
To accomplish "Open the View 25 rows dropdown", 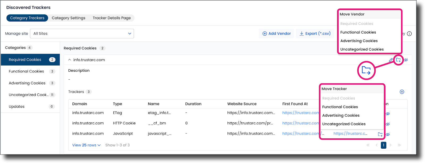I will 86,145.
